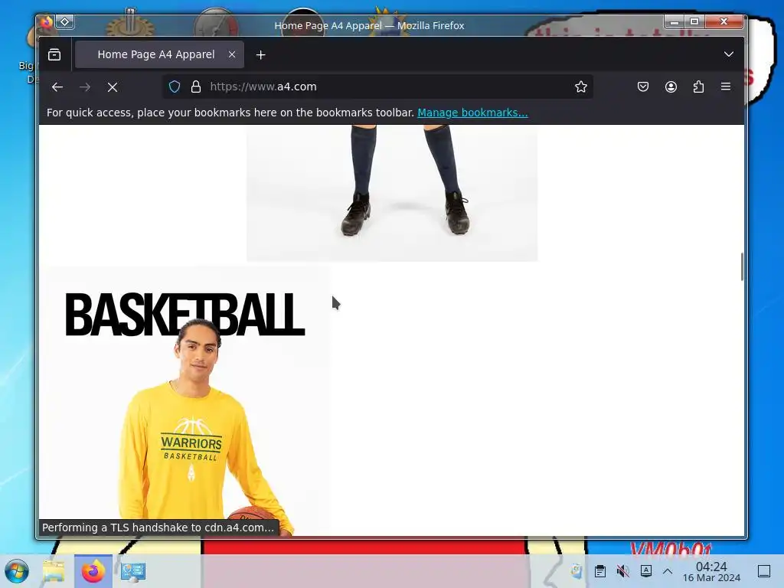
Task: Open the Windows Start menu
Action: (17, 571)
